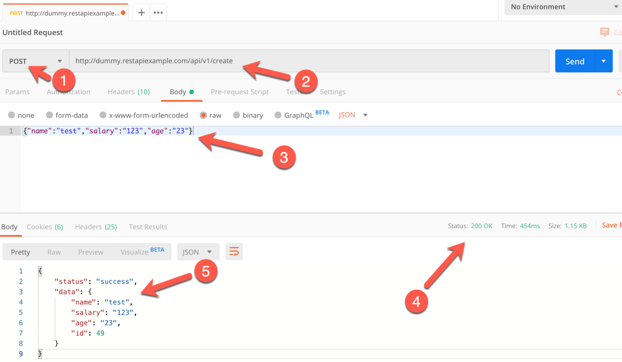The image size is (622, 362).
Task: Click the "status": "success" response line
Action: click(x=95, y=281)
